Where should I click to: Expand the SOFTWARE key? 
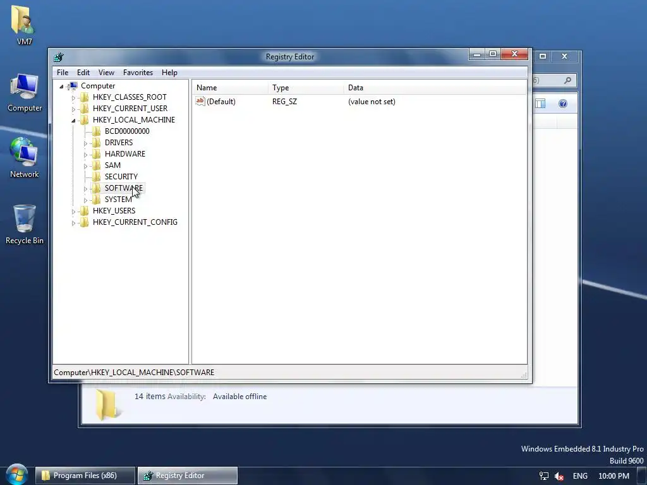coord(85,189)
